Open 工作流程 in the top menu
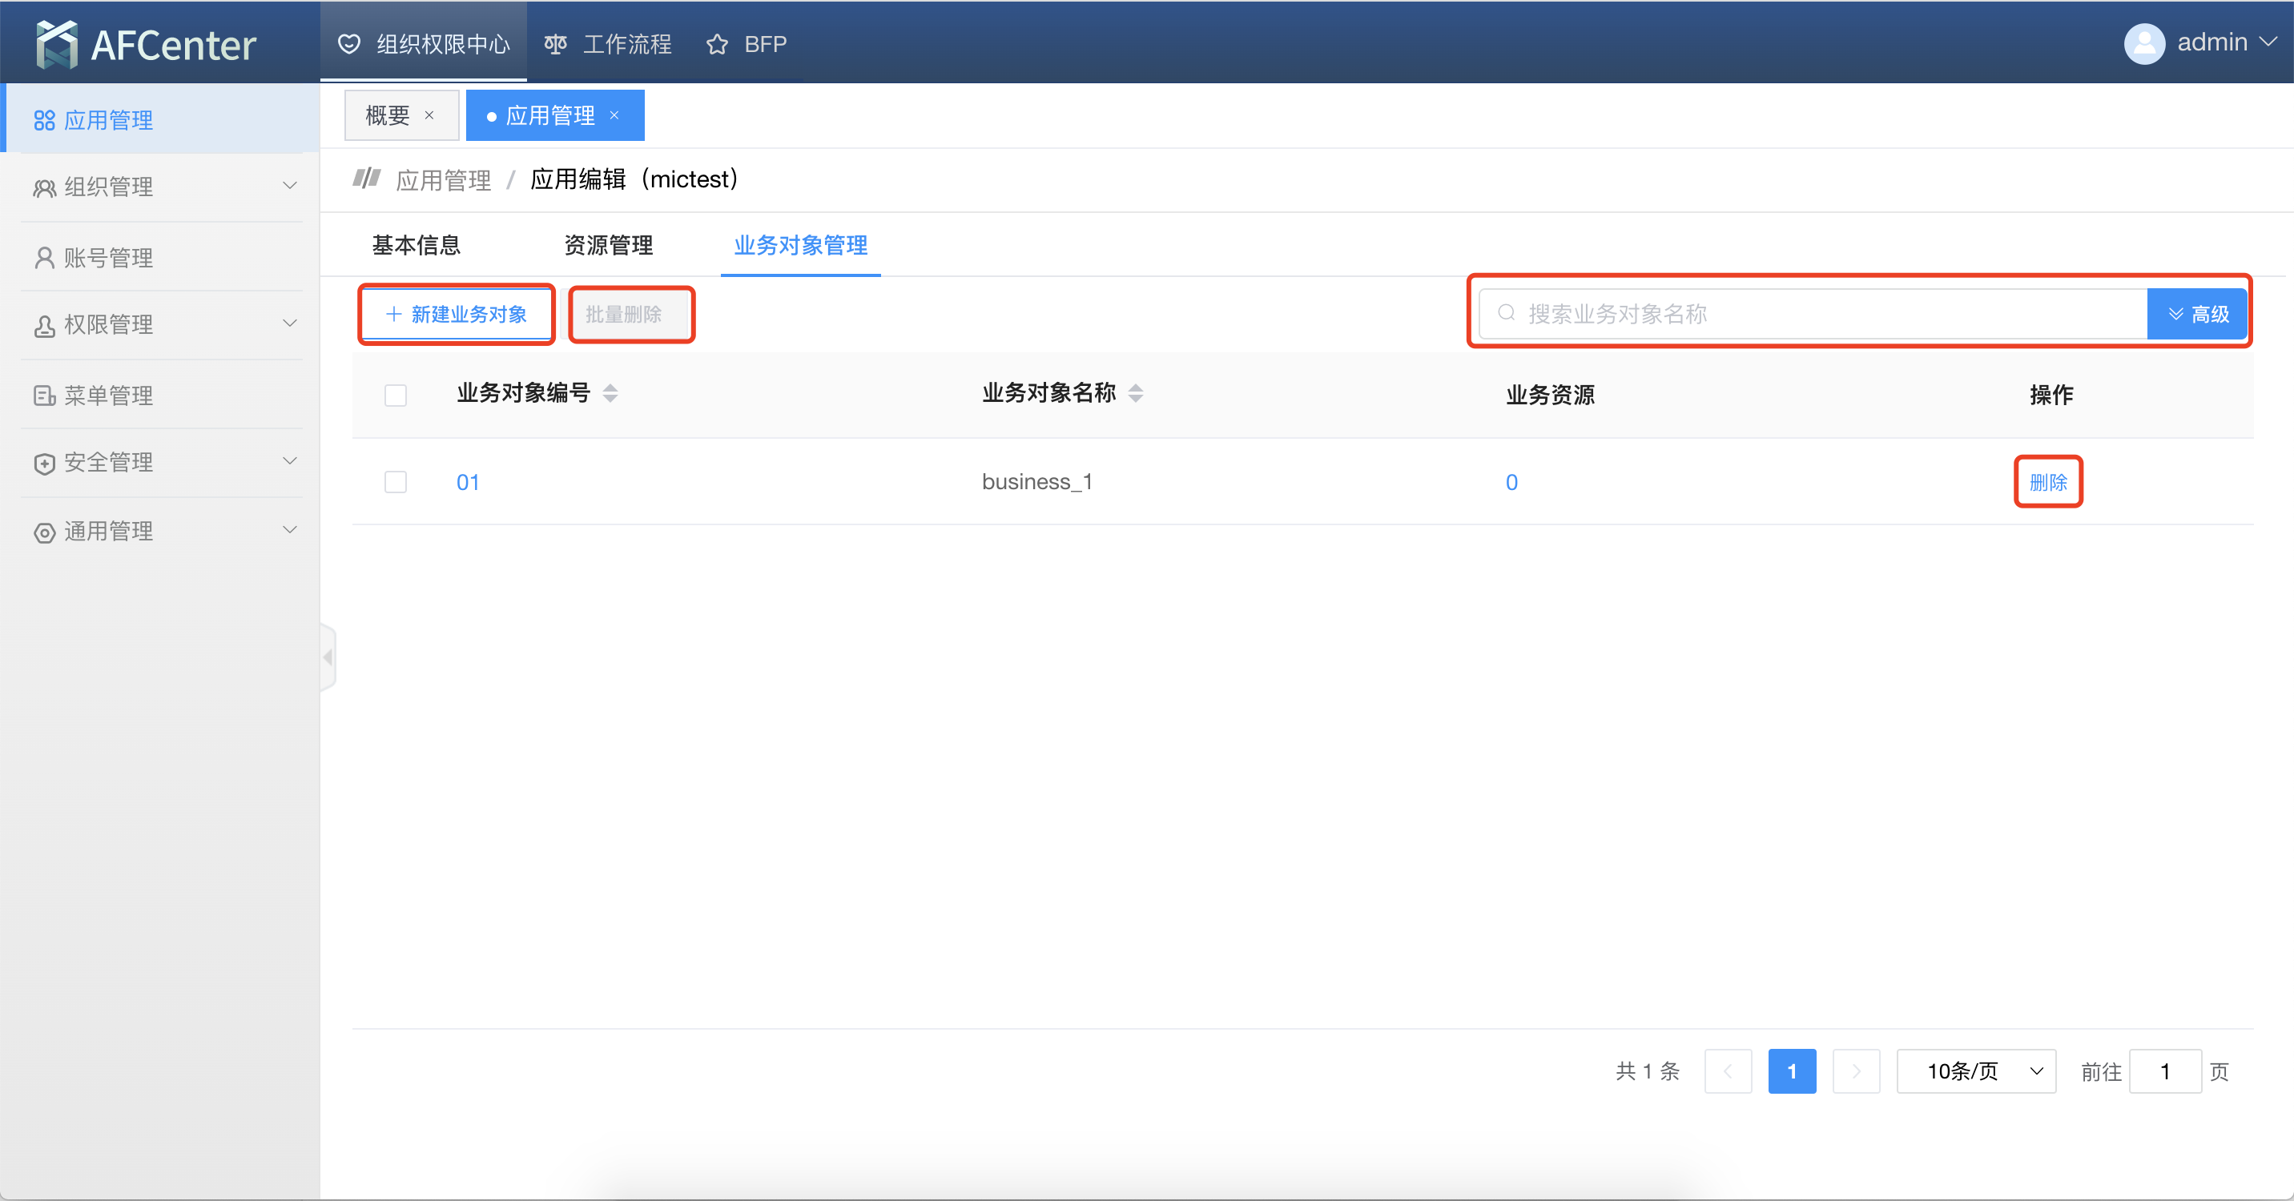Viewport: 2294px width, 1201px height. click(609, 43)
